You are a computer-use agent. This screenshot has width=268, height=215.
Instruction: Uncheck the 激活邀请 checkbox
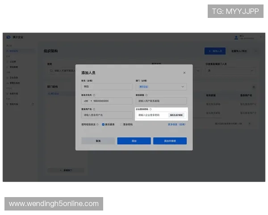(103, 125)
